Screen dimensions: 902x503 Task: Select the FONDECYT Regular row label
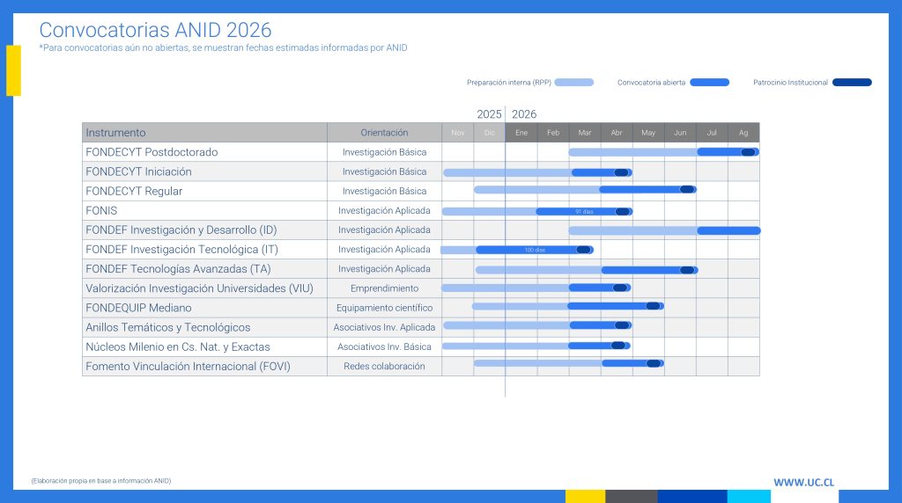point(134,191)
